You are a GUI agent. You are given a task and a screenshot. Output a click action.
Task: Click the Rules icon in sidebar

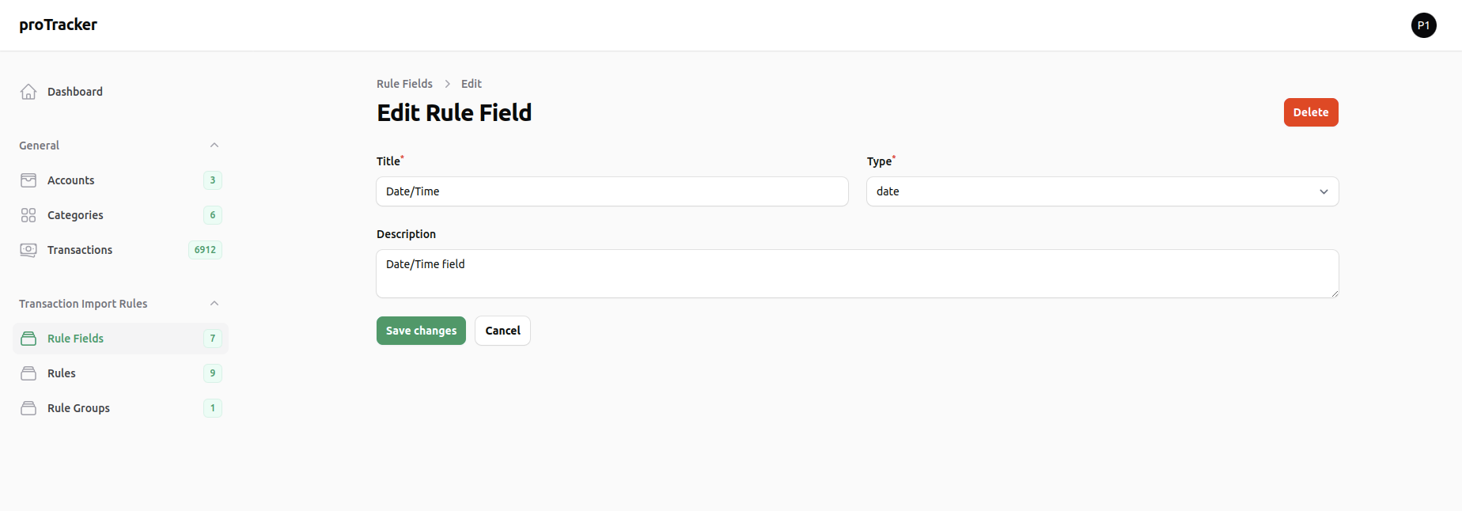click(28, 373)
